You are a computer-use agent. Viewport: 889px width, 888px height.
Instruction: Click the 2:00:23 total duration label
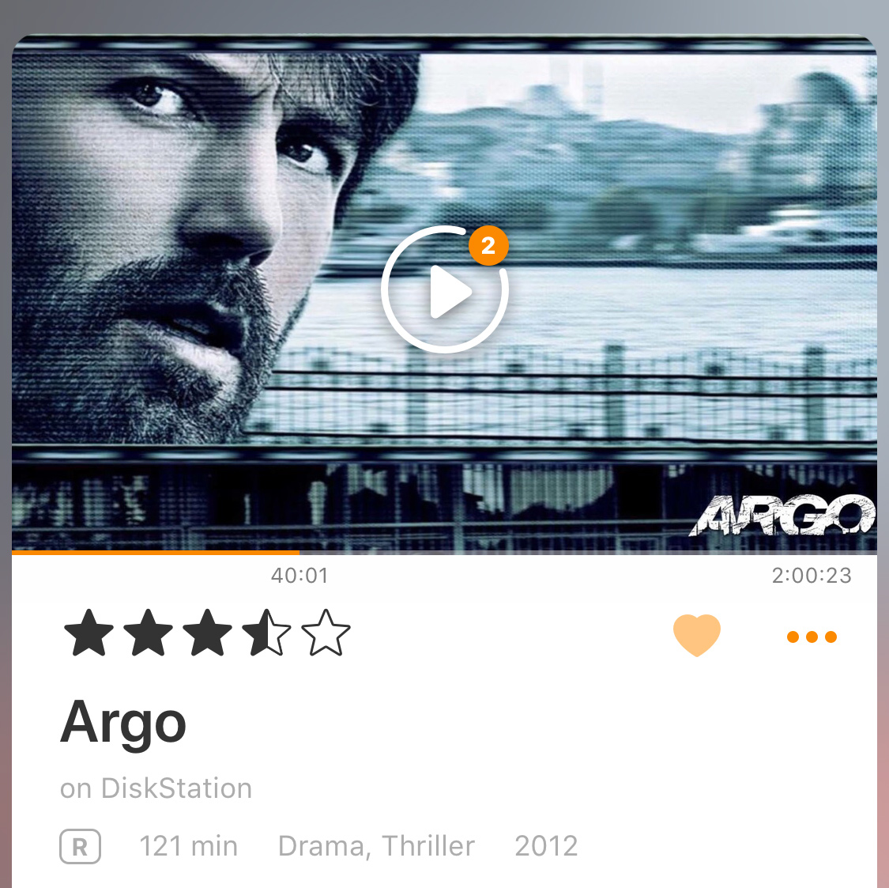click(x=812, y=576)
